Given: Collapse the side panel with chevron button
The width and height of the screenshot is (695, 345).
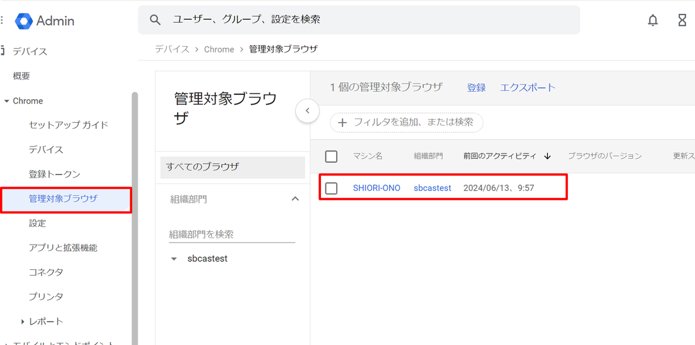Looking at the screenshot, I should click(307, 111).
